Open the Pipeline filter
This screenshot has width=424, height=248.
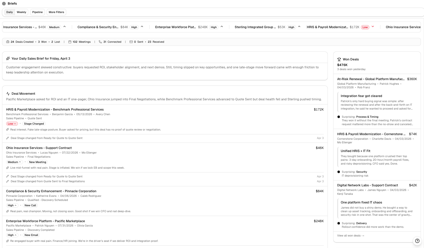[x=37, y=12]
